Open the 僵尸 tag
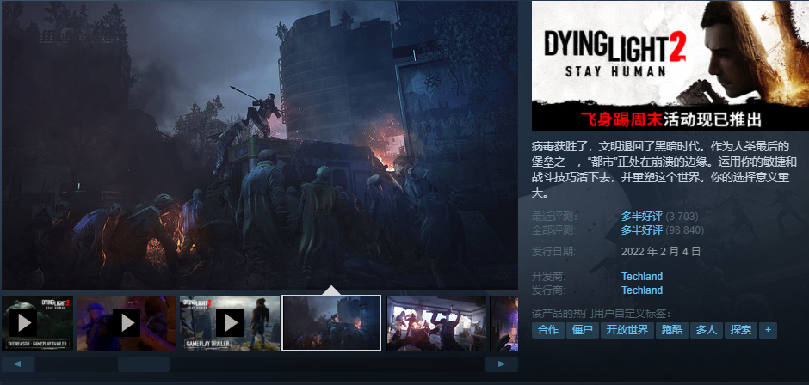 (x=582, y=330)
